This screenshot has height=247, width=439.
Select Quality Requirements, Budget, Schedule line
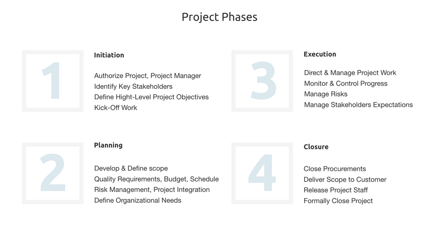tap(156, 179)
